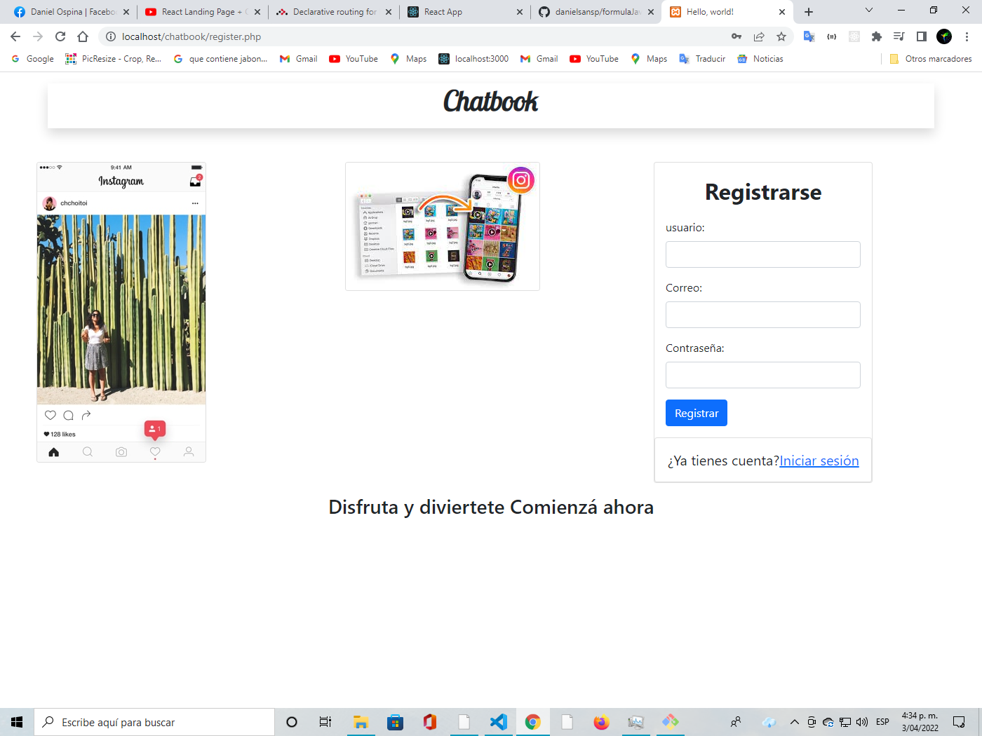The width and height of the screenshot is (982, 736).
Task: Reload the page with the refresh icon
Action: point(60,36)
